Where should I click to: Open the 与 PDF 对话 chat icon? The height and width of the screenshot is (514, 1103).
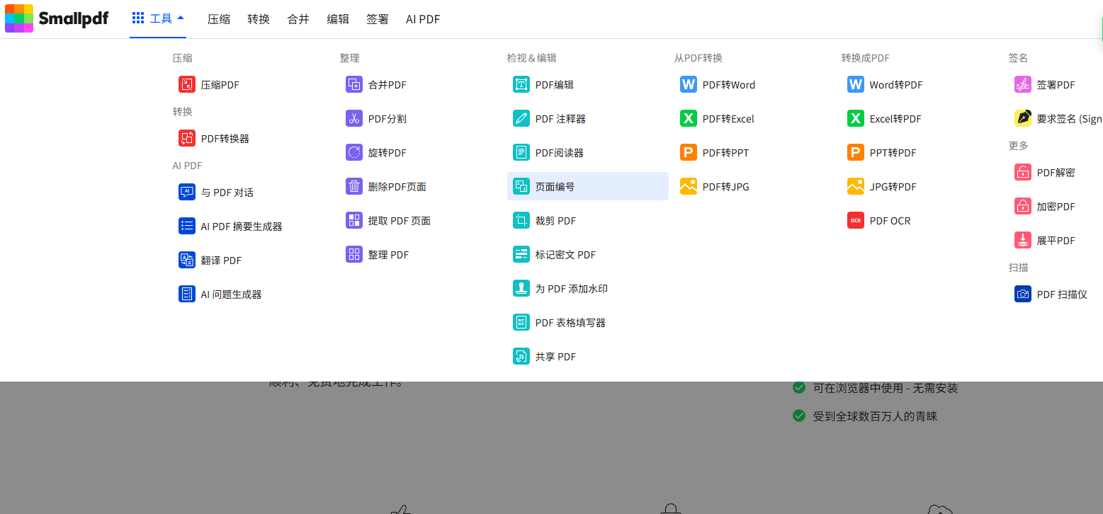pyautogui.click(x=186, y=192)
